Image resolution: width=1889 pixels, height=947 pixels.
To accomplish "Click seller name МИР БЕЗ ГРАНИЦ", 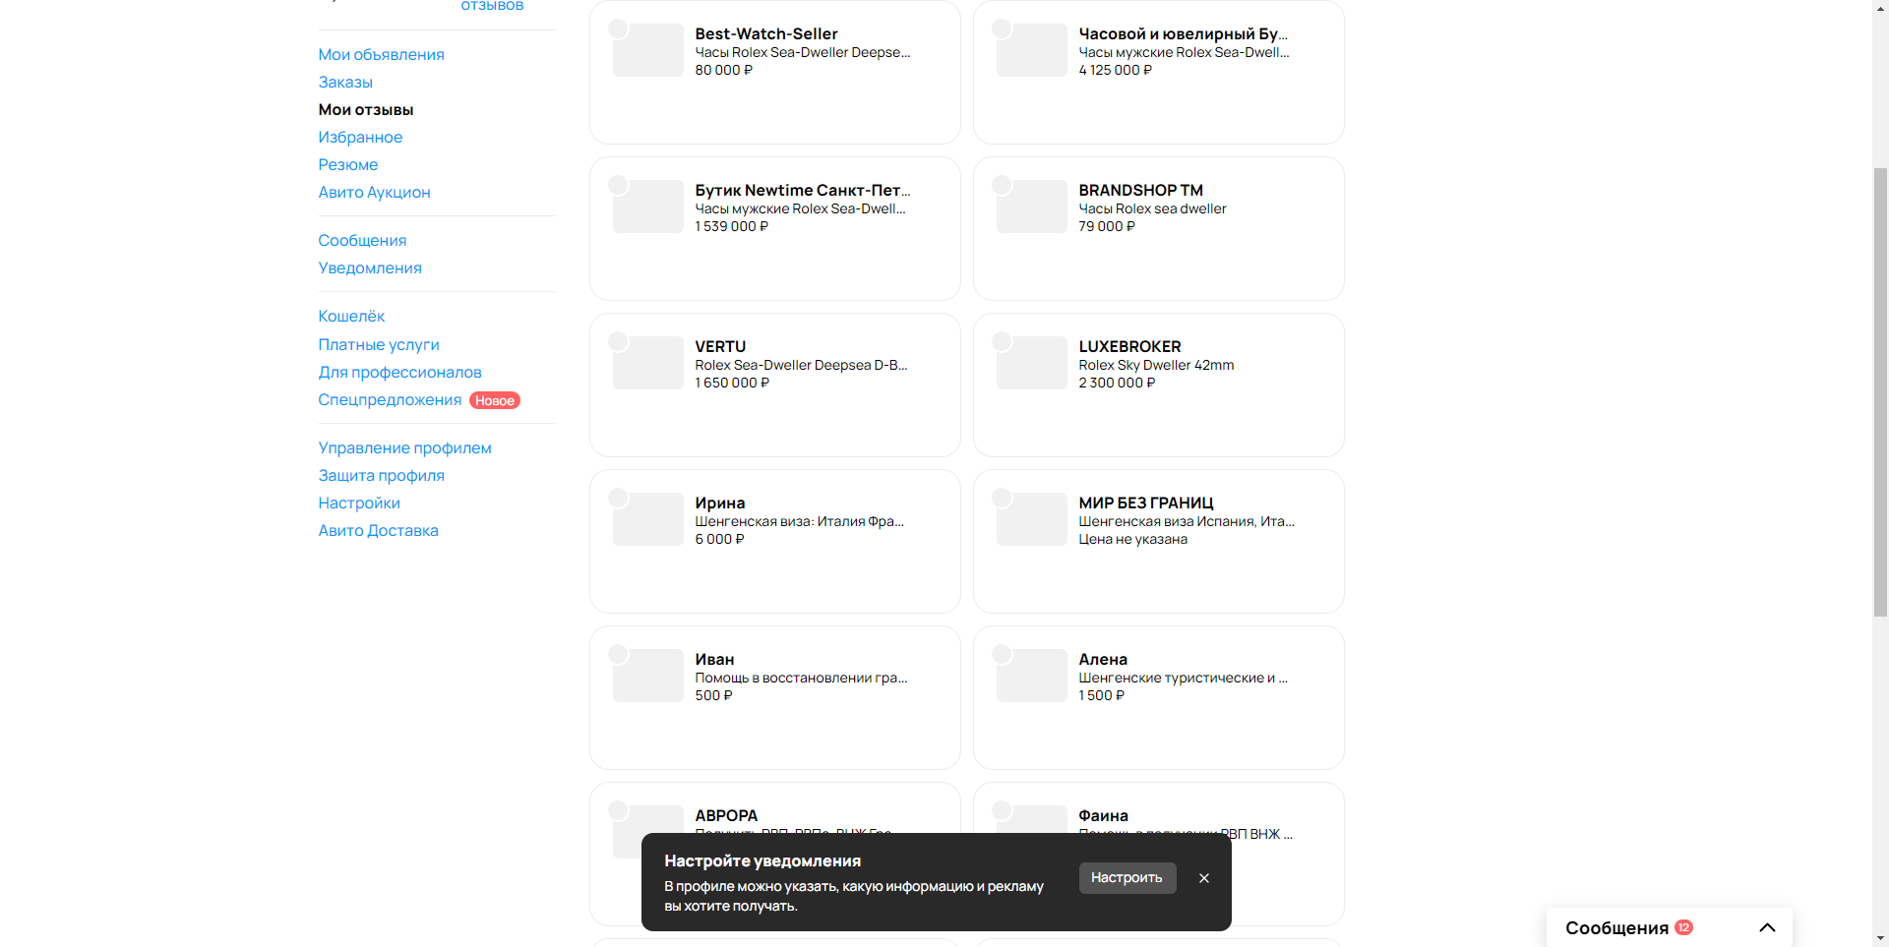I will coord(1146,503).
